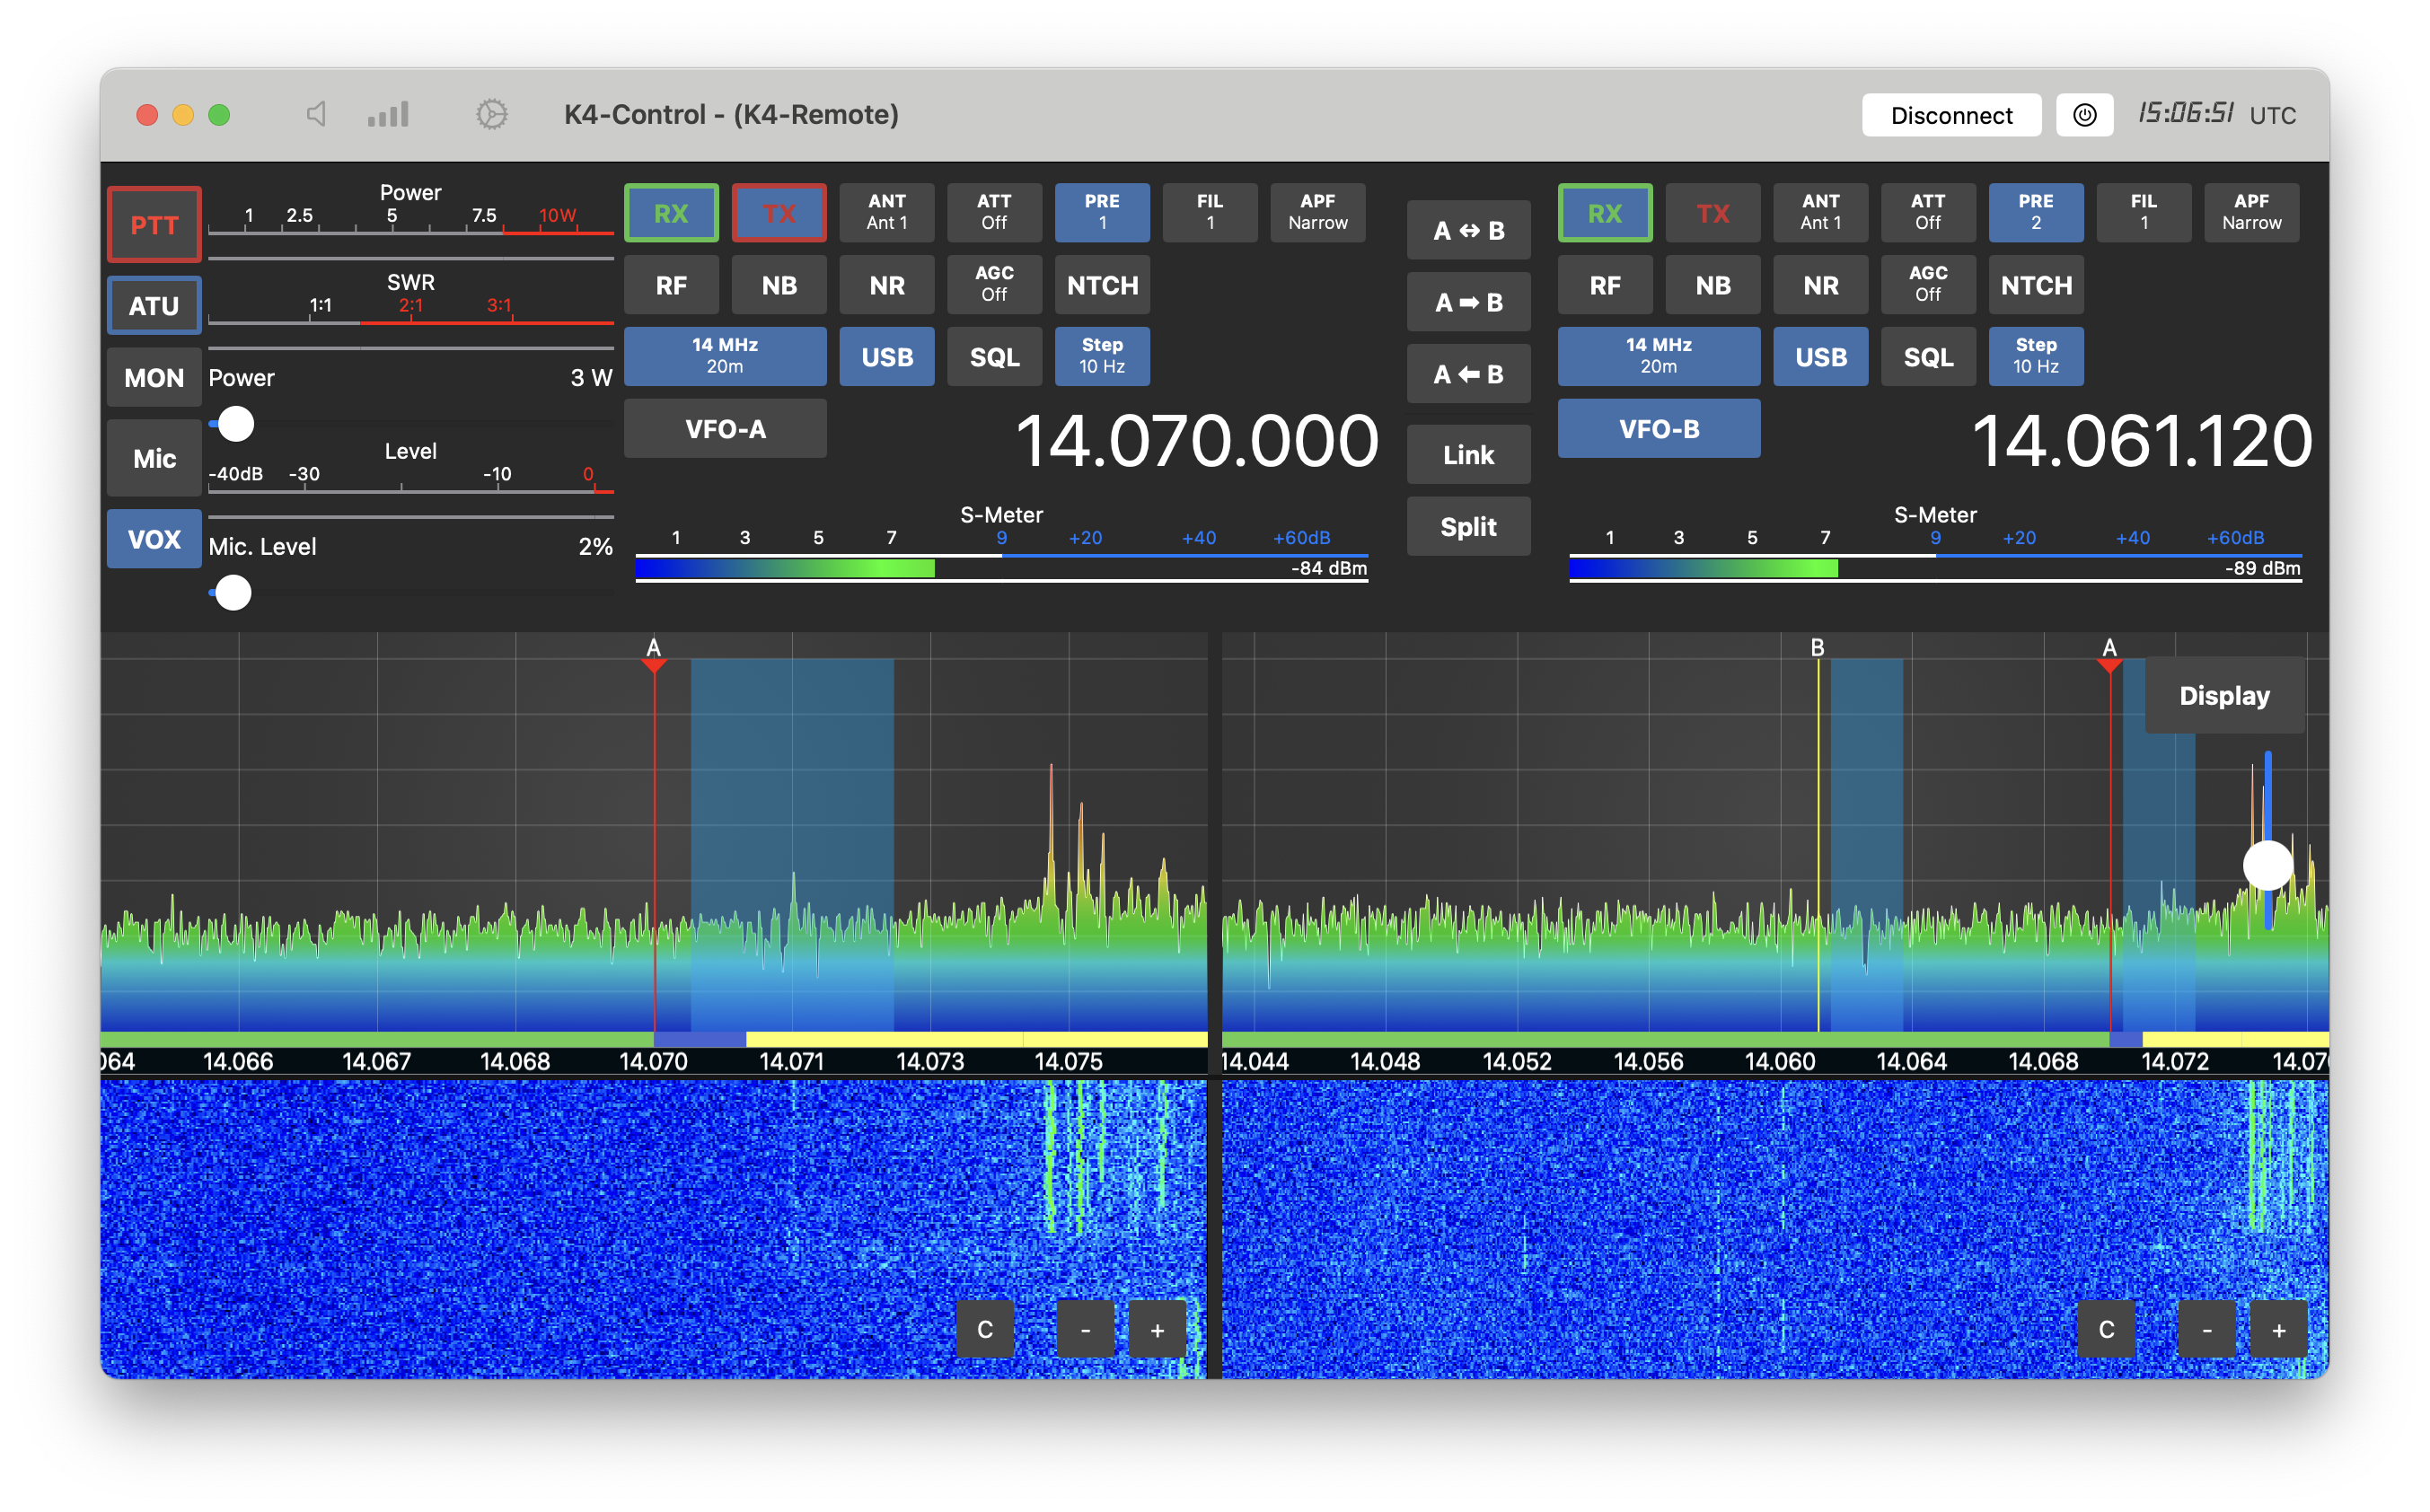Toggle VFO-A NR noise reduction
This screenshot has height=1512, width=2430.
point(887,285)
